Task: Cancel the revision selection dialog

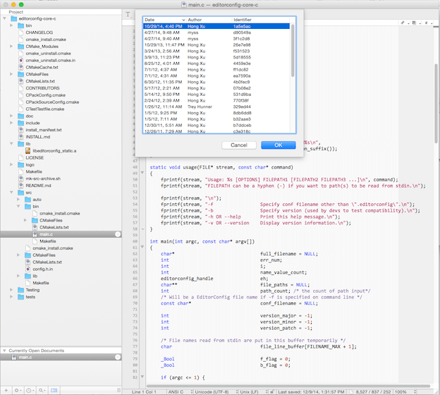Action: click(238, 145)
